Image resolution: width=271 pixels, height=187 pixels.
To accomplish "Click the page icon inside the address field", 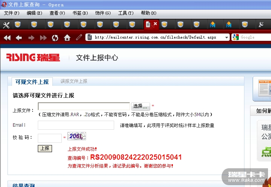I will [89, 37].
